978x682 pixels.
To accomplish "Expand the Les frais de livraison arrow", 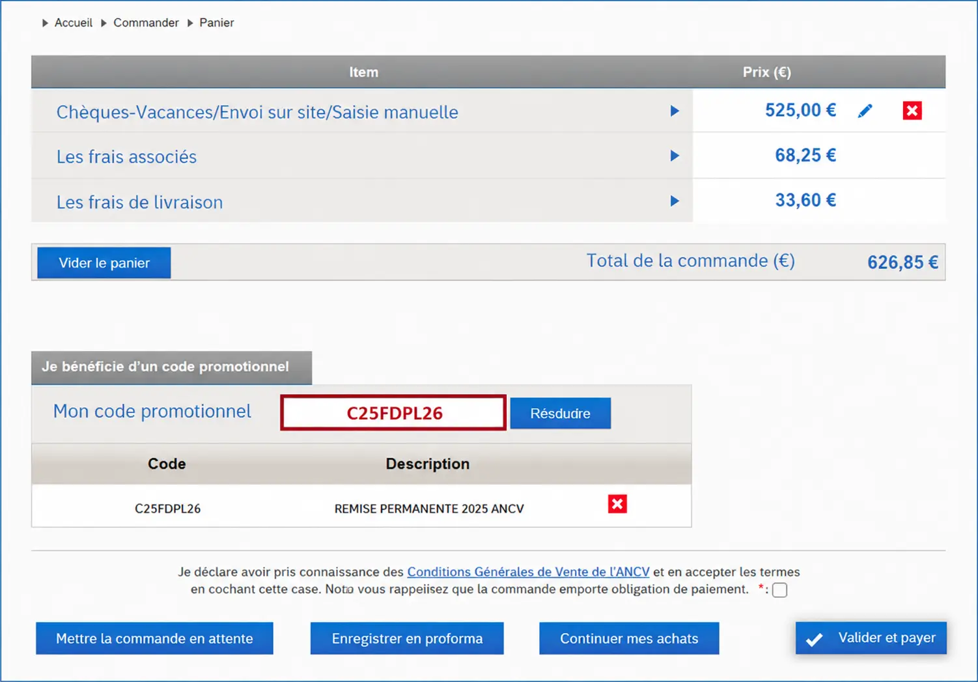I will coord(675,201).
